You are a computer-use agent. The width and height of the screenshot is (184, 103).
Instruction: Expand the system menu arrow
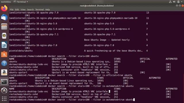click(182, 2)
